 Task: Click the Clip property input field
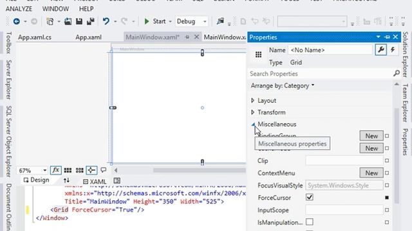344,160
